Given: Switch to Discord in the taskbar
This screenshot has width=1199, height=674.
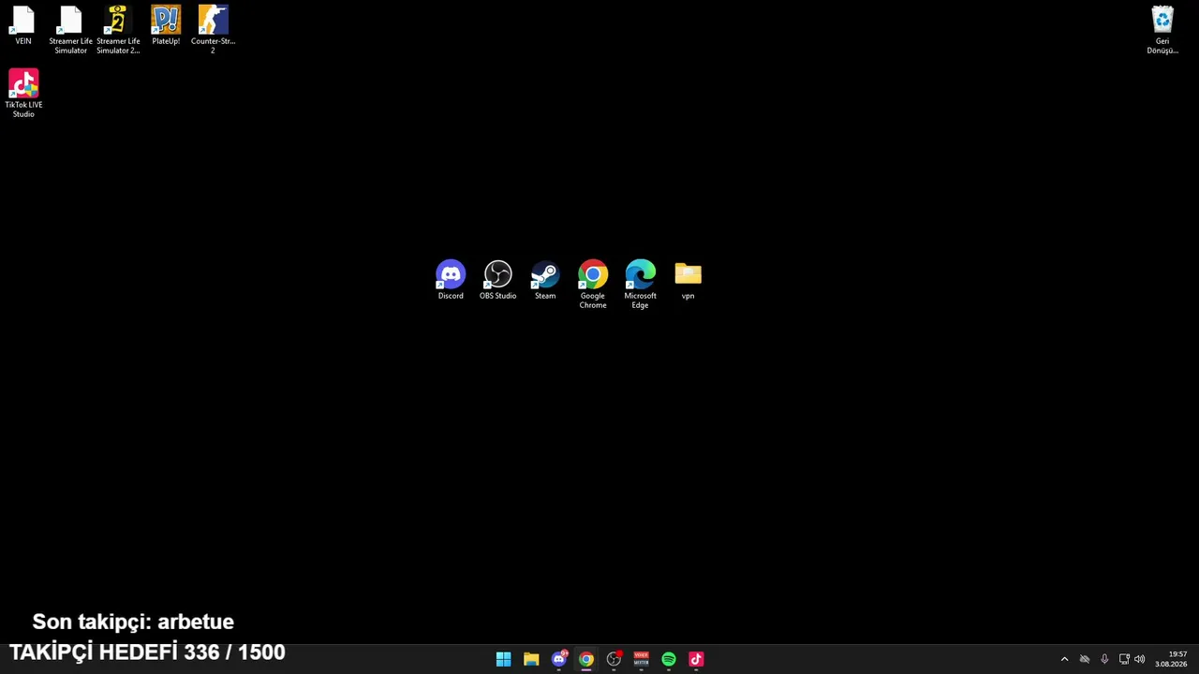Looking at the screenshot, I should (559, 659).
